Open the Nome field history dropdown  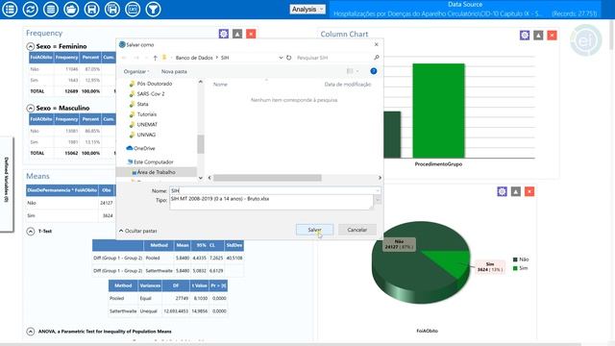click(x=378, y=190)
